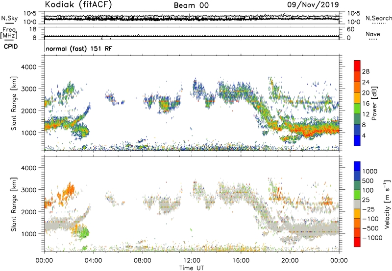
Task: Click the "Nave" legend label
Action: (x=373, y=34)
